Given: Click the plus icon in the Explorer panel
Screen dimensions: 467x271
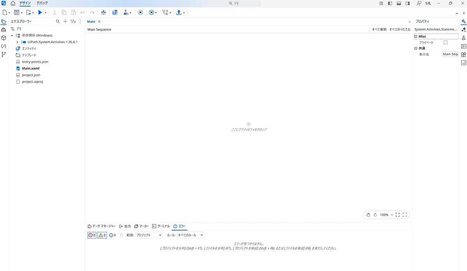Looking at the screenshot, I should (x=65, y=21).
